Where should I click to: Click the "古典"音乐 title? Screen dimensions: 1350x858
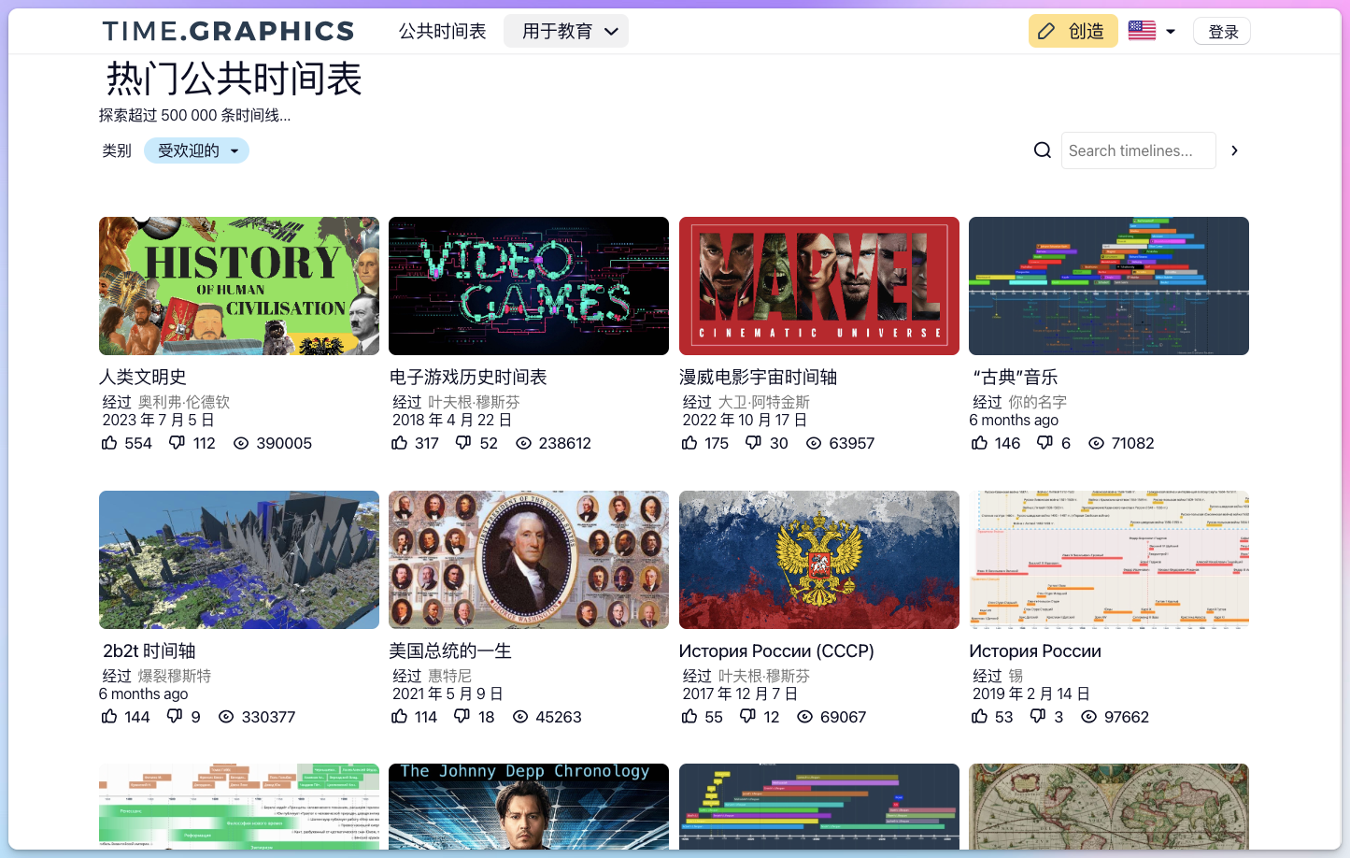(1015, 377)
